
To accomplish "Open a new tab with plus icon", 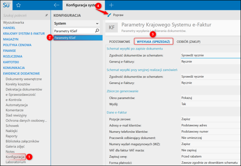I will click(x=111, y=5).
